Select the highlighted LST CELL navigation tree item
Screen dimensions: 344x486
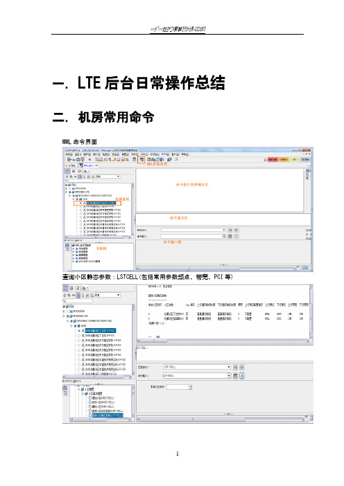[x=108, y=415]
